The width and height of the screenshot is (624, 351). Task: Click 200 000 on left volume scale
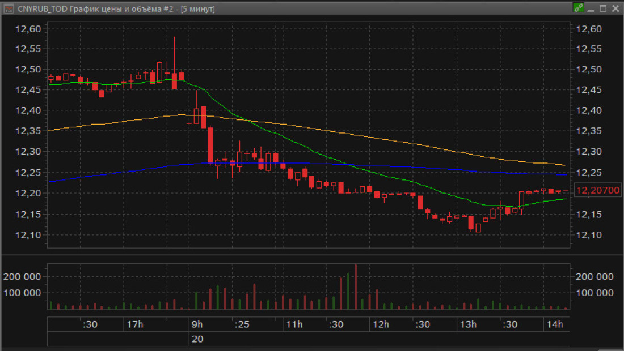click(x=22, y=277)
